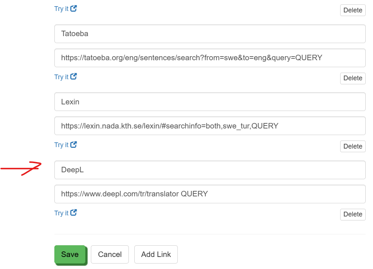Delete the Tatoeba dictionary link

[353, 78]
